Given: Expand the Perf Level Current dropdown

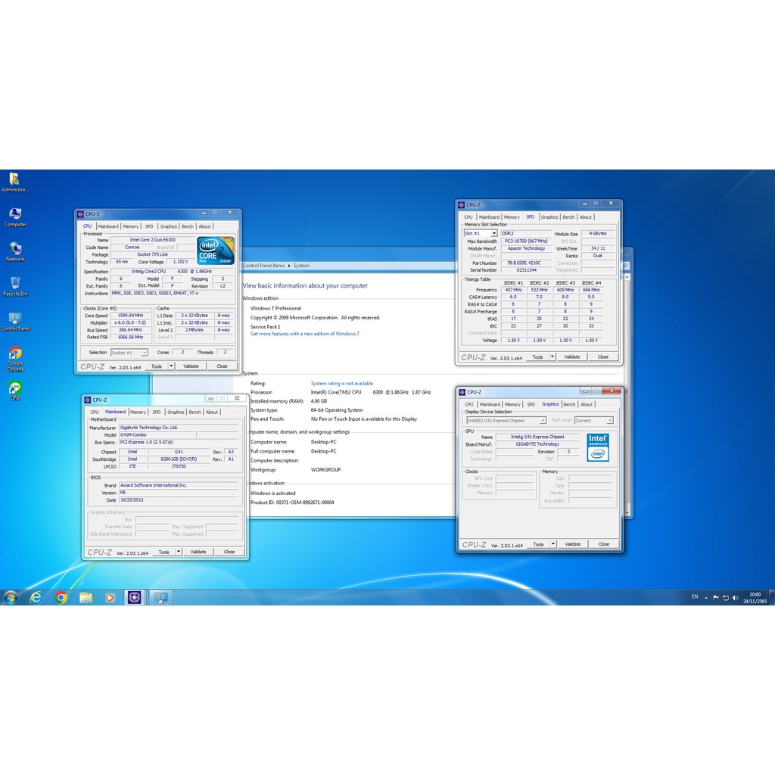Looking at the screenshot, I should click(609, 421).
